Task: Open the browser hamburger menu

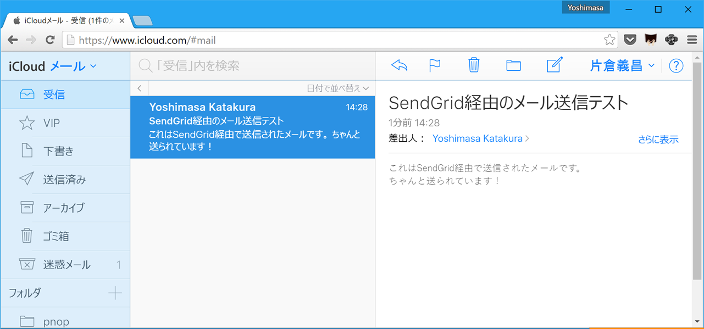Action: [692, 39]
